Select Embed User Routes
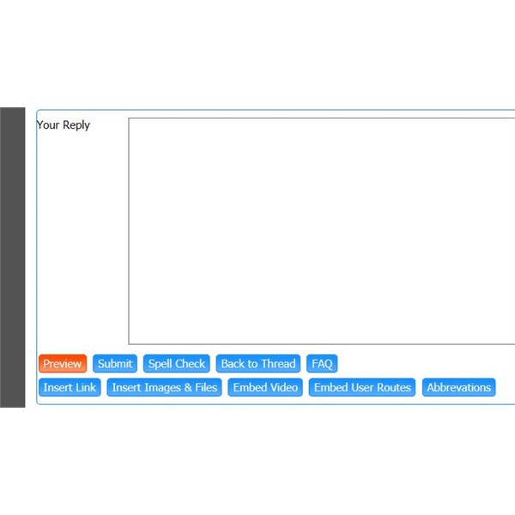The width and height of the screenshot is (515, 515). tap(362, 387)
